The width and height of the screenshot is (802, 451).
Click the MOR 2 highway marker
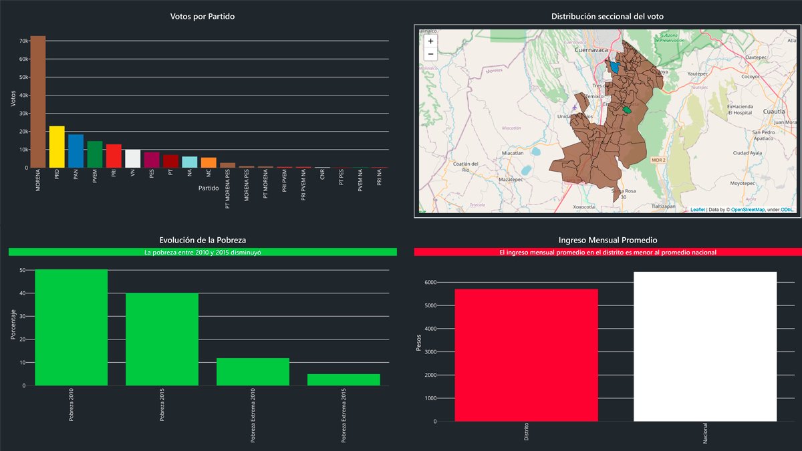click(x=660, y=160)
